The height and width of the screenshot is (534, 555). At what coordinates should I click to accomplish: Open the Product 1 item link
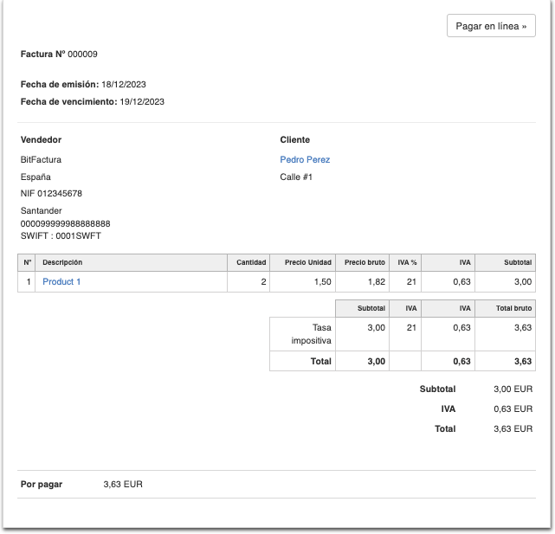(61, 282)
